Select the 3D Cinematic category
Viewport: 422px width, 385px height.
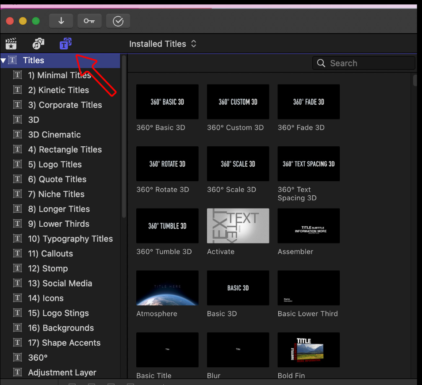tap(60, 135)
